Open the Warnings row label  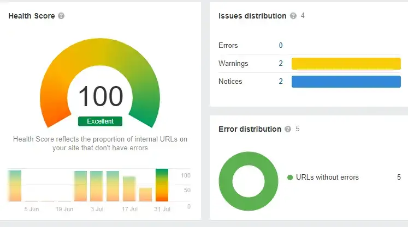pyautogui.click(x=233, y=64)
